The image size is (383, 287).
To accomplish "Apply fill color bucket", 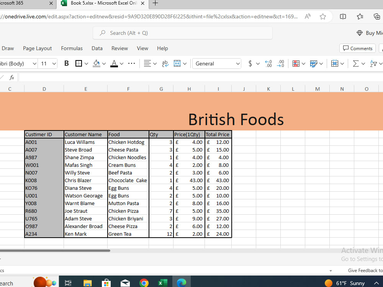I will pyautogui.click(x=97, y=64).
